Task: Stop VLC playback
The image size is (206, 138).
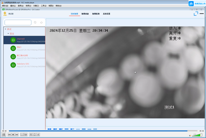Action: click(13, 134)
